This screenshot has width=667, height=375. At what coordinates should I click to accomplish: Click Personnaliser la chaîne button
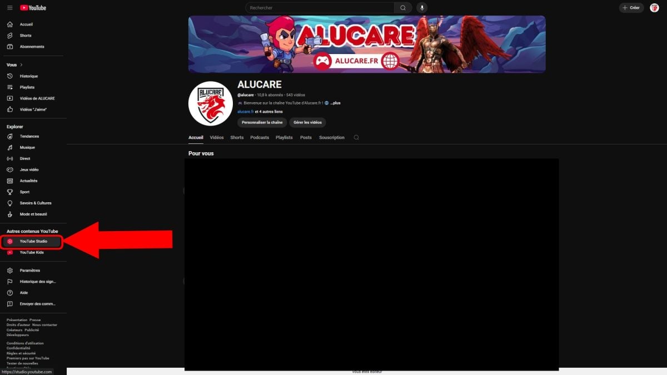(x=262, y=122)
